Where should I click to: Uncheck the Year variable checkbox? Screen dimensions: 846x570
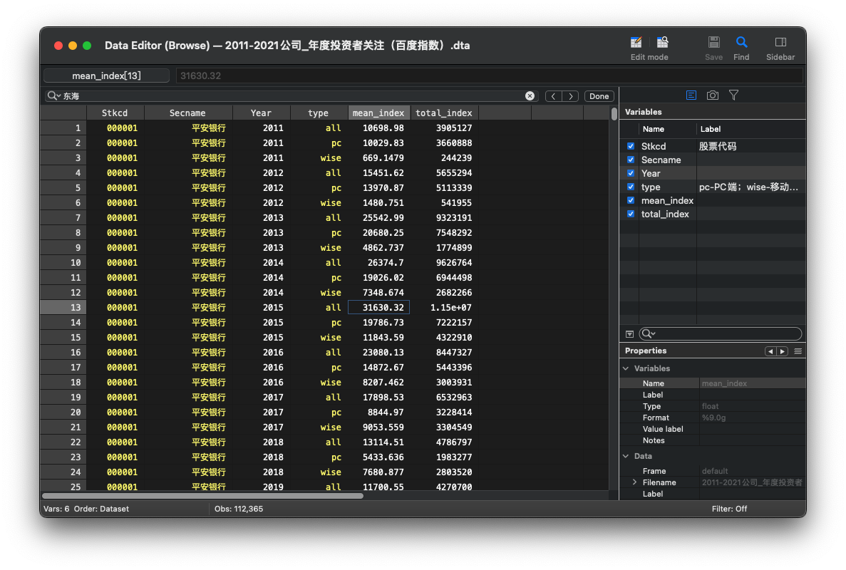click(631, 173)
